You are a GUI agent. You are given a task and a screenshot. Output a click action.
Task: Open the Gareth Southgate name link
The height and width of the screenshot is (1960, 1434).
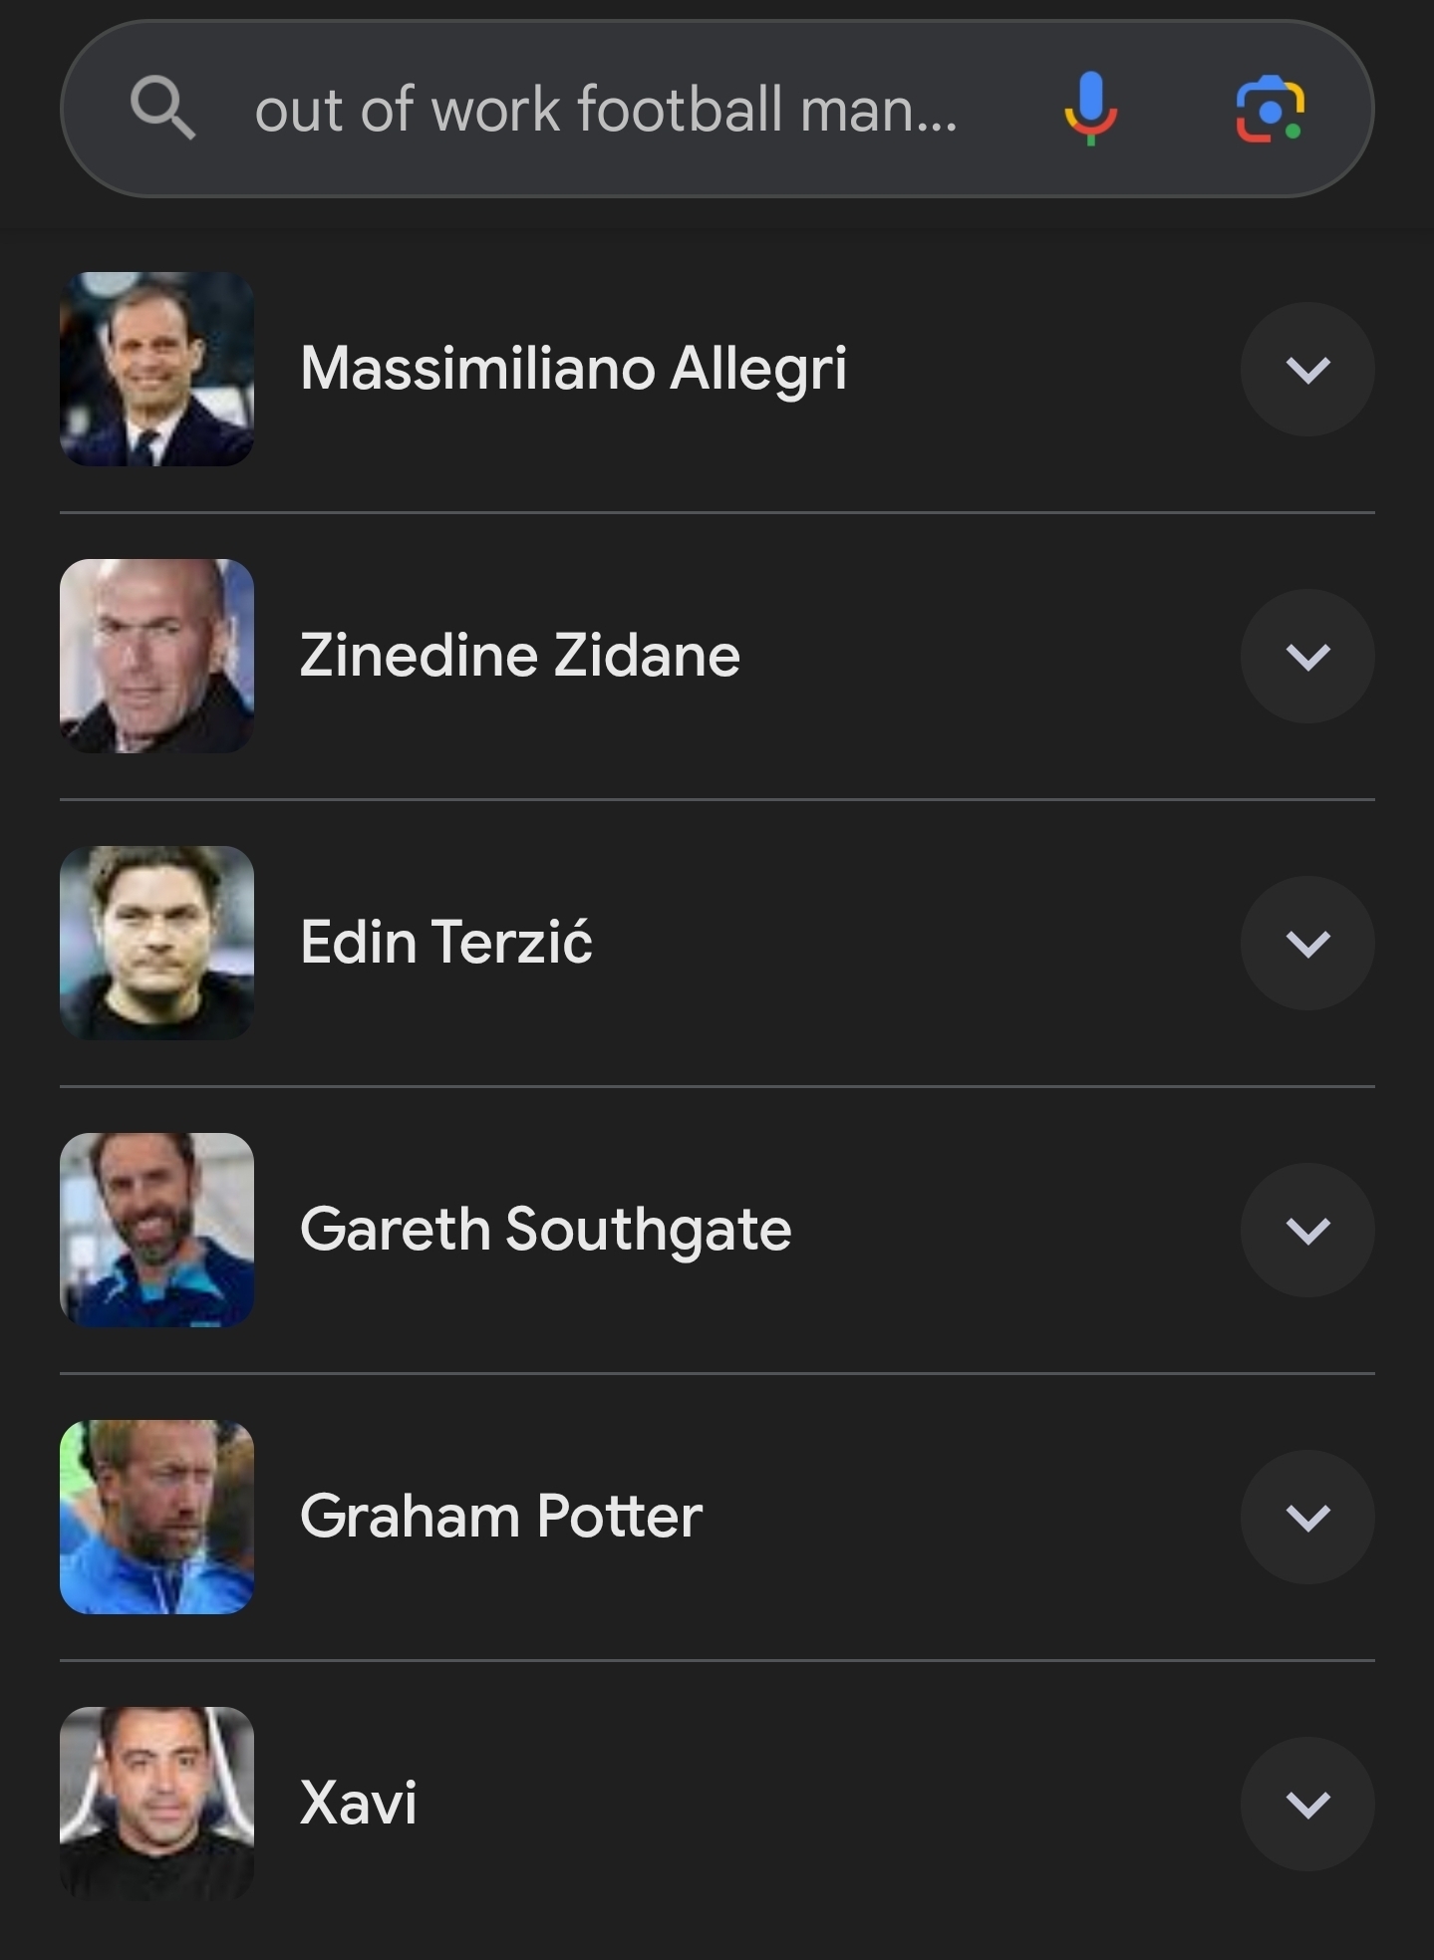coord(545,1230)
